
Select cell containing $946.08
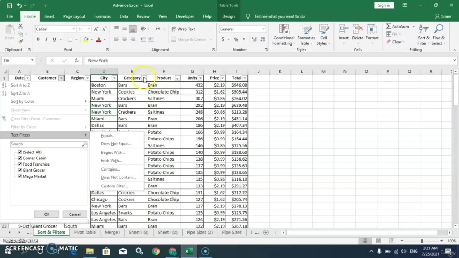pos(236,85)
